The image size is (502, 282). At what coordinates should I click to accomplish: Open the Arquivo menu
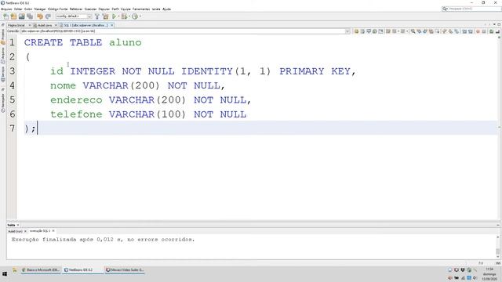6,9
